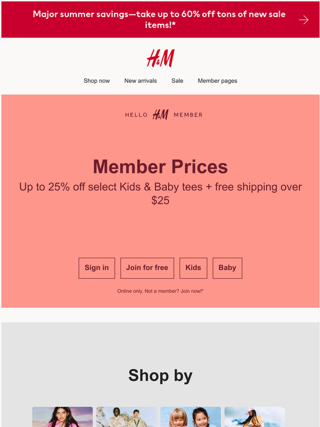Open the two men in beige thumbnail

point(126,417)
